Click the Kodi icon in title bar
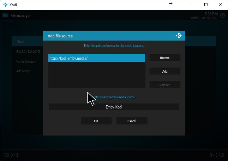The image size is (228, 161). click(5, 5)
